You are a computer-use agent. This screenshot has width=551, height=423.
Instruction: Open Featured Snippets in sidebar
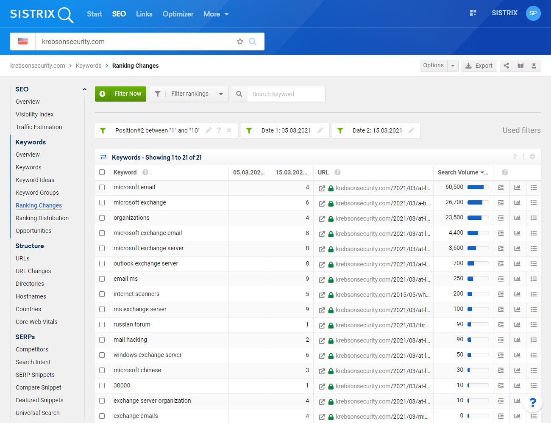tap(39, 400)
